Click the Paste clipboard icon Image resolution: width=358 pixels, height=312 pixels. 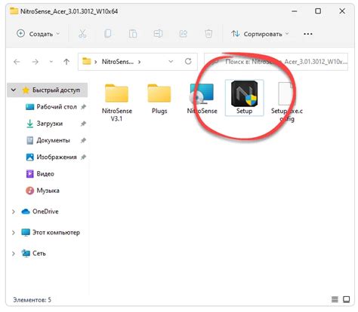coord(133,34)
